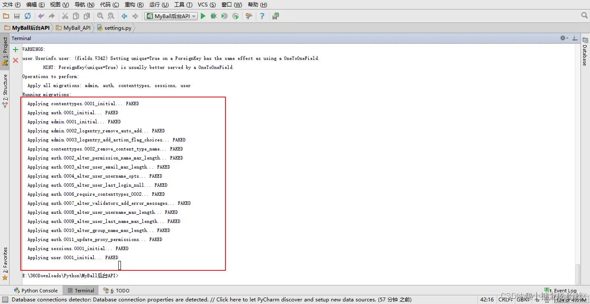Screen dimensions: 590x304
Task: Open the 窗口 (W) menu
Action: [232, 5]
